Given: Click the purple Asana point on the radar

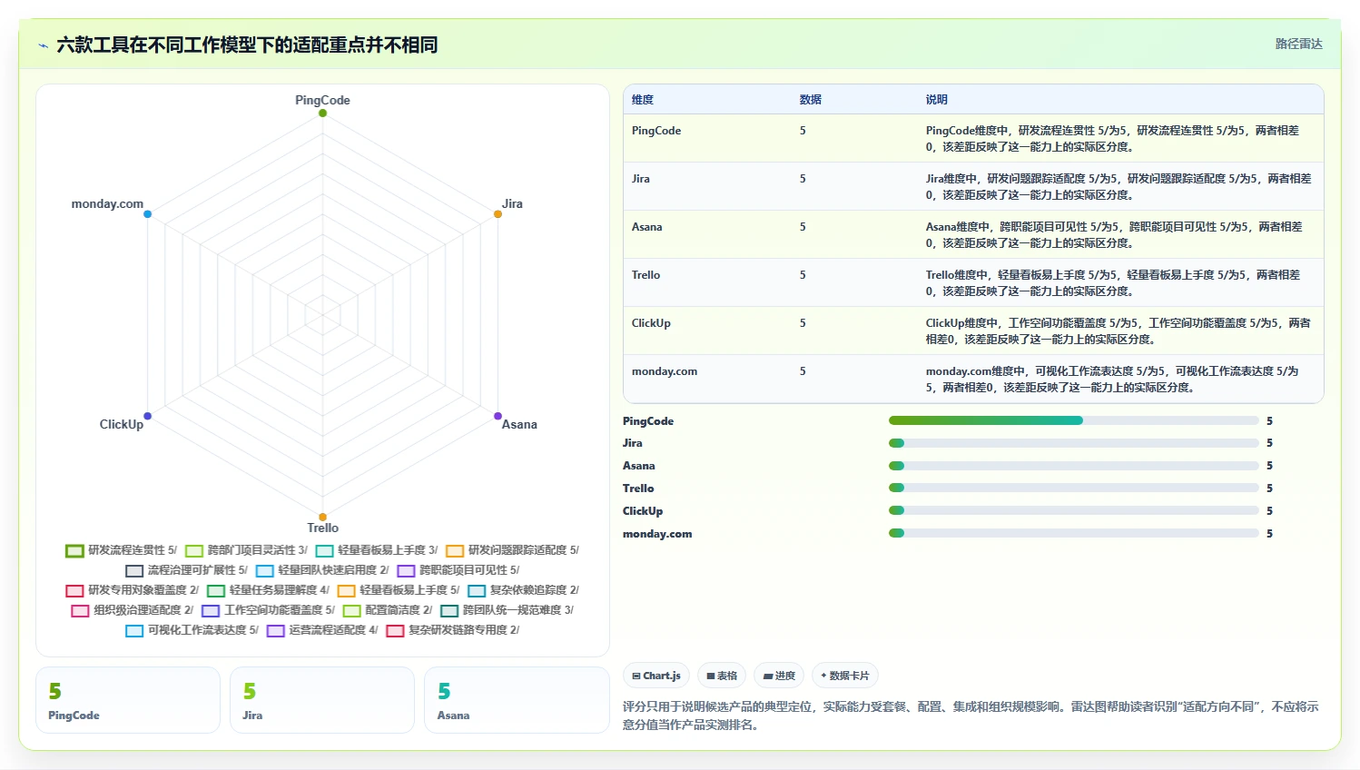Looking at the screenshot, I should click(x=498, y=416).
